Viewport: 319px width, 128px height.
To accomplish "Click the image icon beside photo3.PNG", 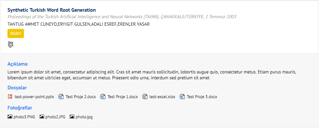I will 10,117.
